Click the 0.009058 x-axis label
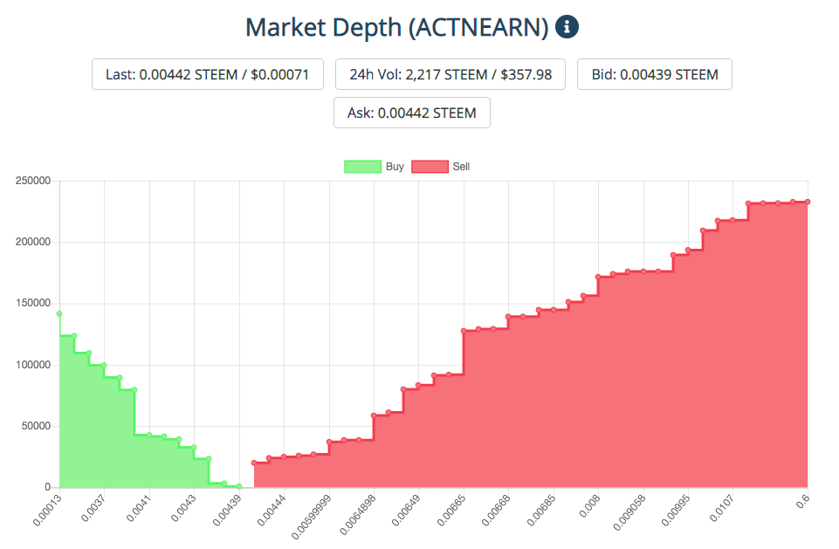 (x=629, y=512)
